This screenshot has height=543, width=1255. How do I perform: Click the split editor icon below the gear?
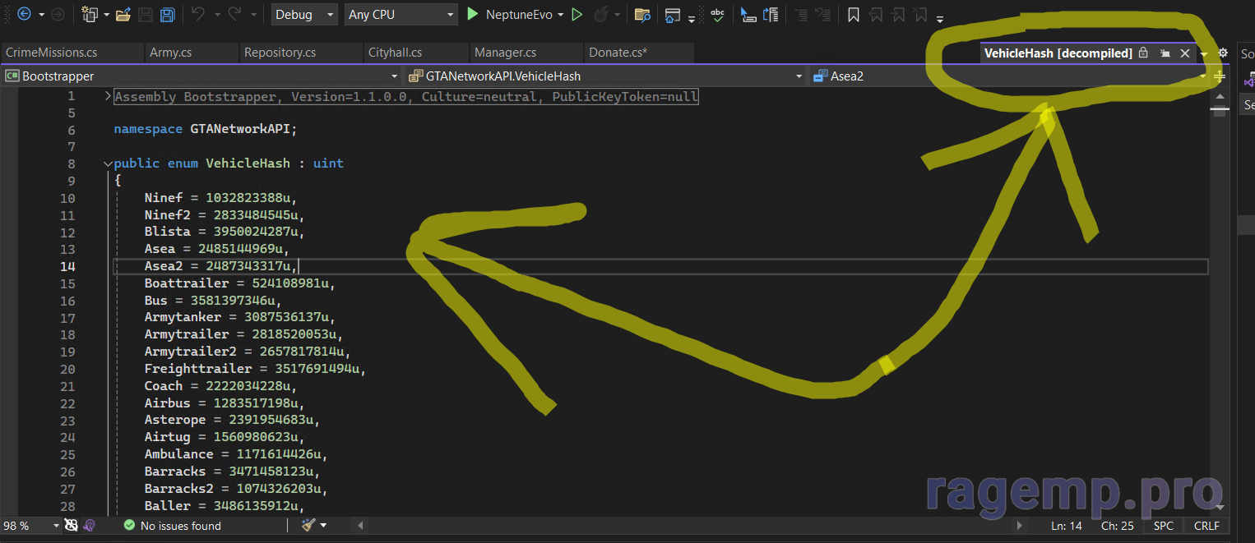pos(1220,76)
